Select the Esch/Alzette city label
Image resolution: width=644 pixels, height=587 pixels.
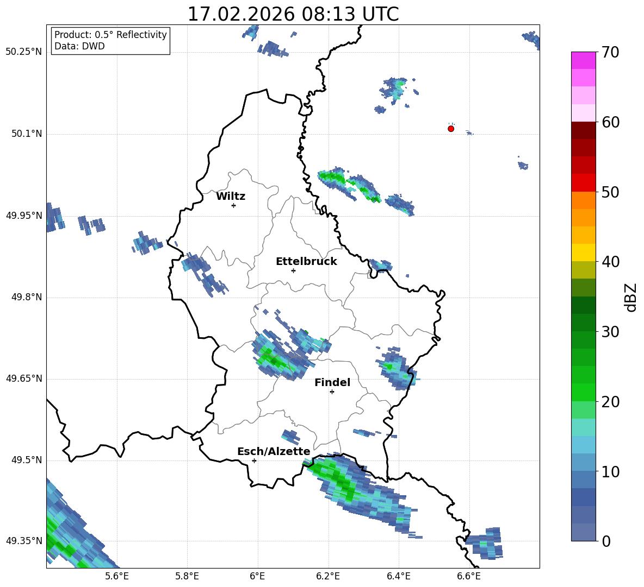[x=274, y=451]
